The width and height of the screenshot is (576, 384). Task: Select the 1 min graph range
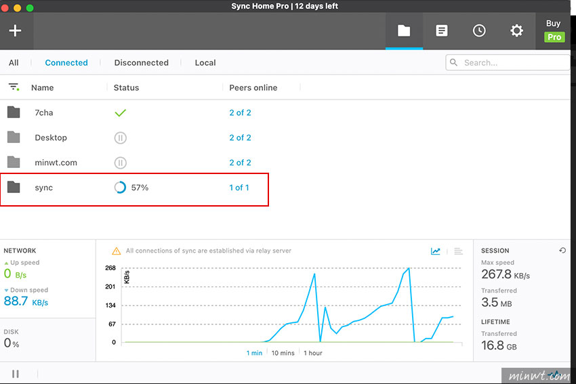254,353
